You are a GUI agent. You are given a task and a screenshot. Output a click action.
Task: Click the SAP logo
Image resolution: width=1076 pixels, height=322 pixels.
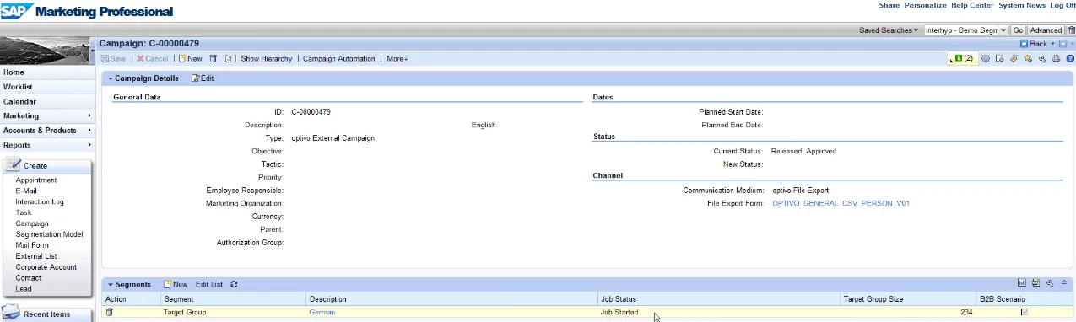pos(18,11)
